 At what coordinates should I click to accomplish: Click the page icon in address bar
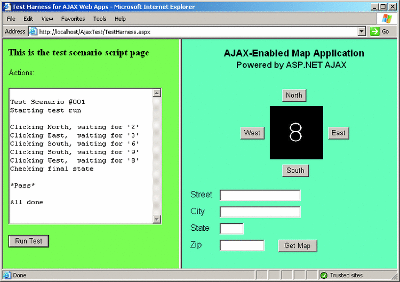[33, 32]
